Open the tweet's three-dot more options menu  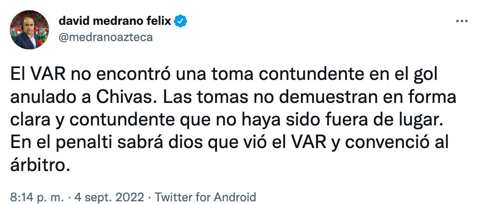click(462, 21)
